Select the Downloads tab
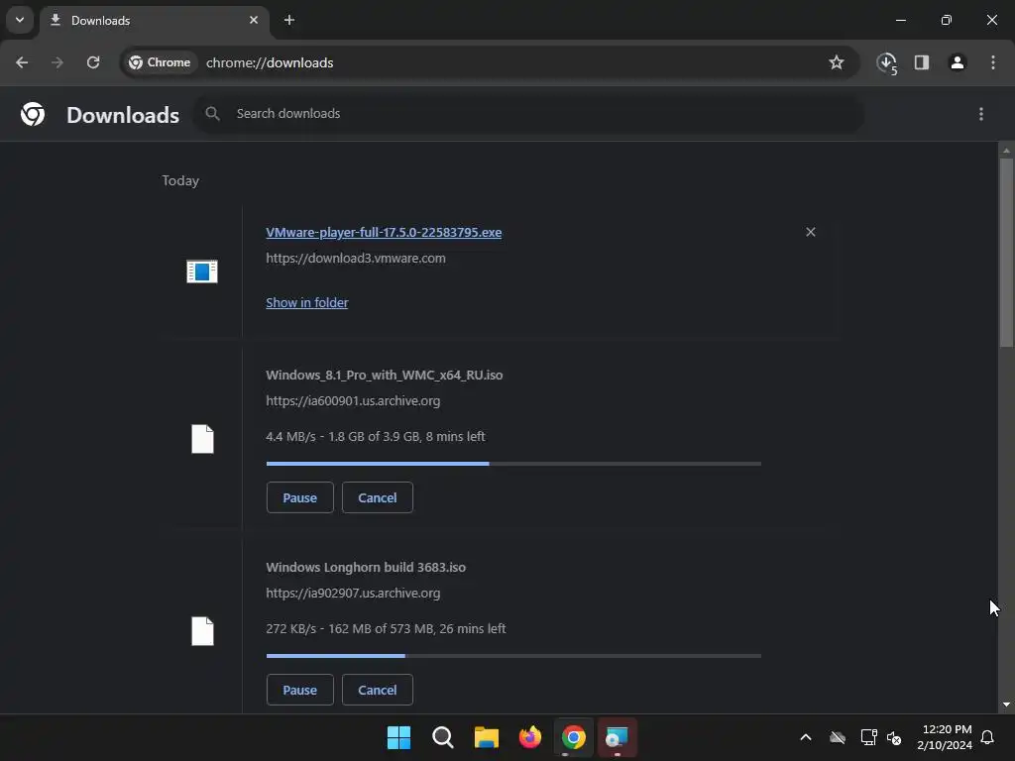The height and width of the screenshot is (761, 1015). [154, 20]
